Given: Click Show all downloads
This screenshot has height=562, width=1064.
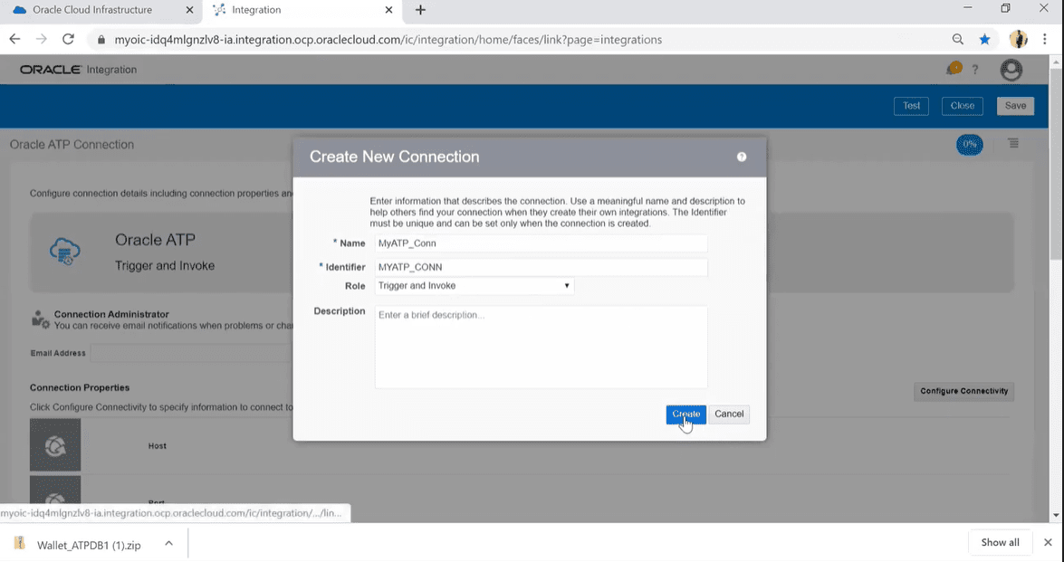Looking at the screenshot, I should coord(1001,542).
